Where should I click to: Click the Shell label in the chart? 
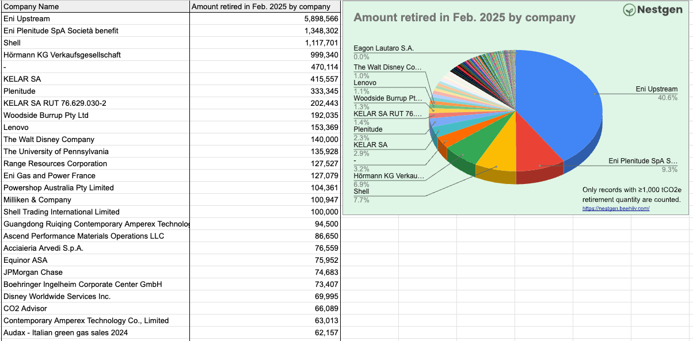361,191
